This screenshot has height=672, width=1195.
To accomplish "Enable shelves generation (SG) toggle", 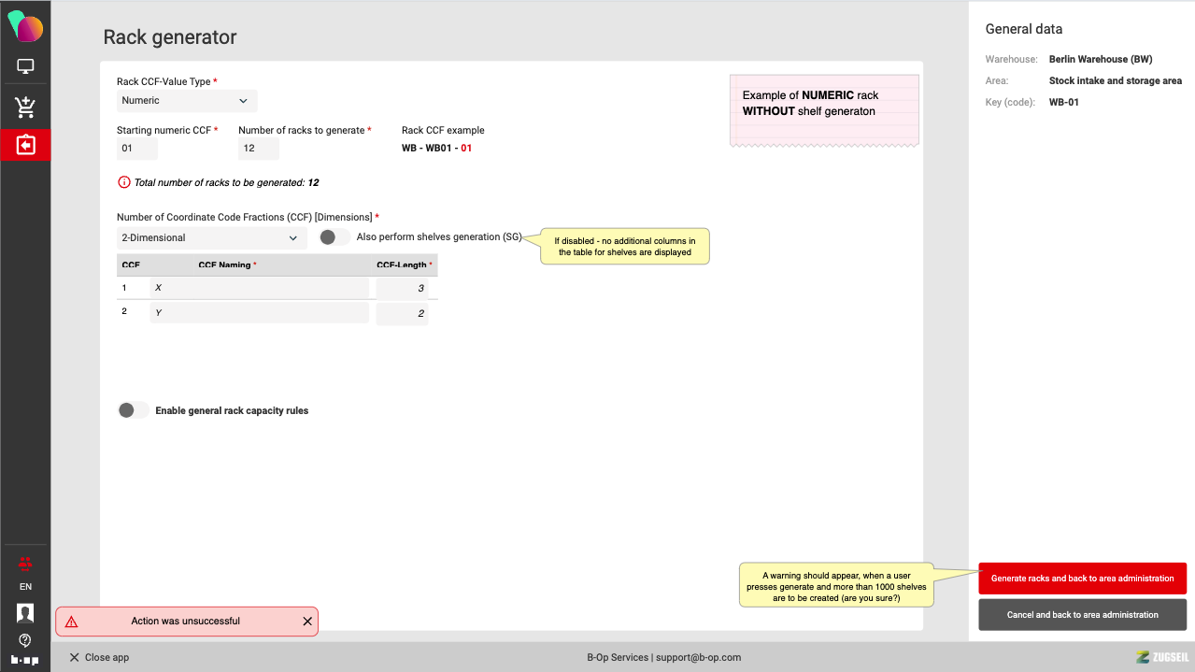I will click(334, 237).
